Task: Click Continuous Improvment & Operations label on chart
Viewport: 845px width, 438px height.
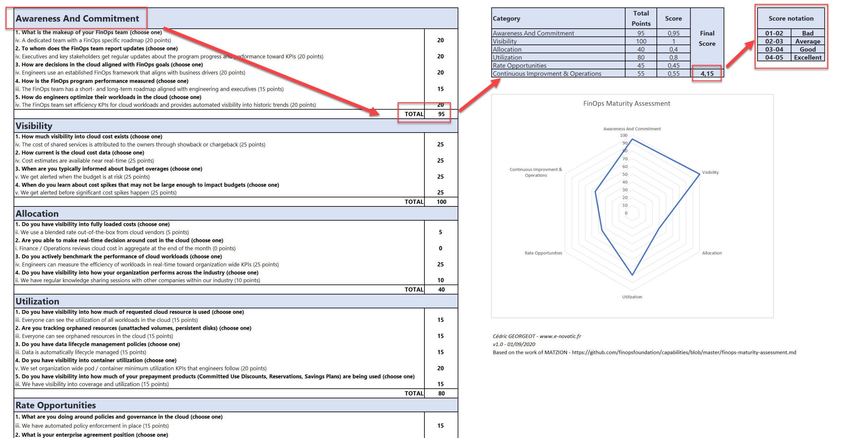Action: [536, 172]
